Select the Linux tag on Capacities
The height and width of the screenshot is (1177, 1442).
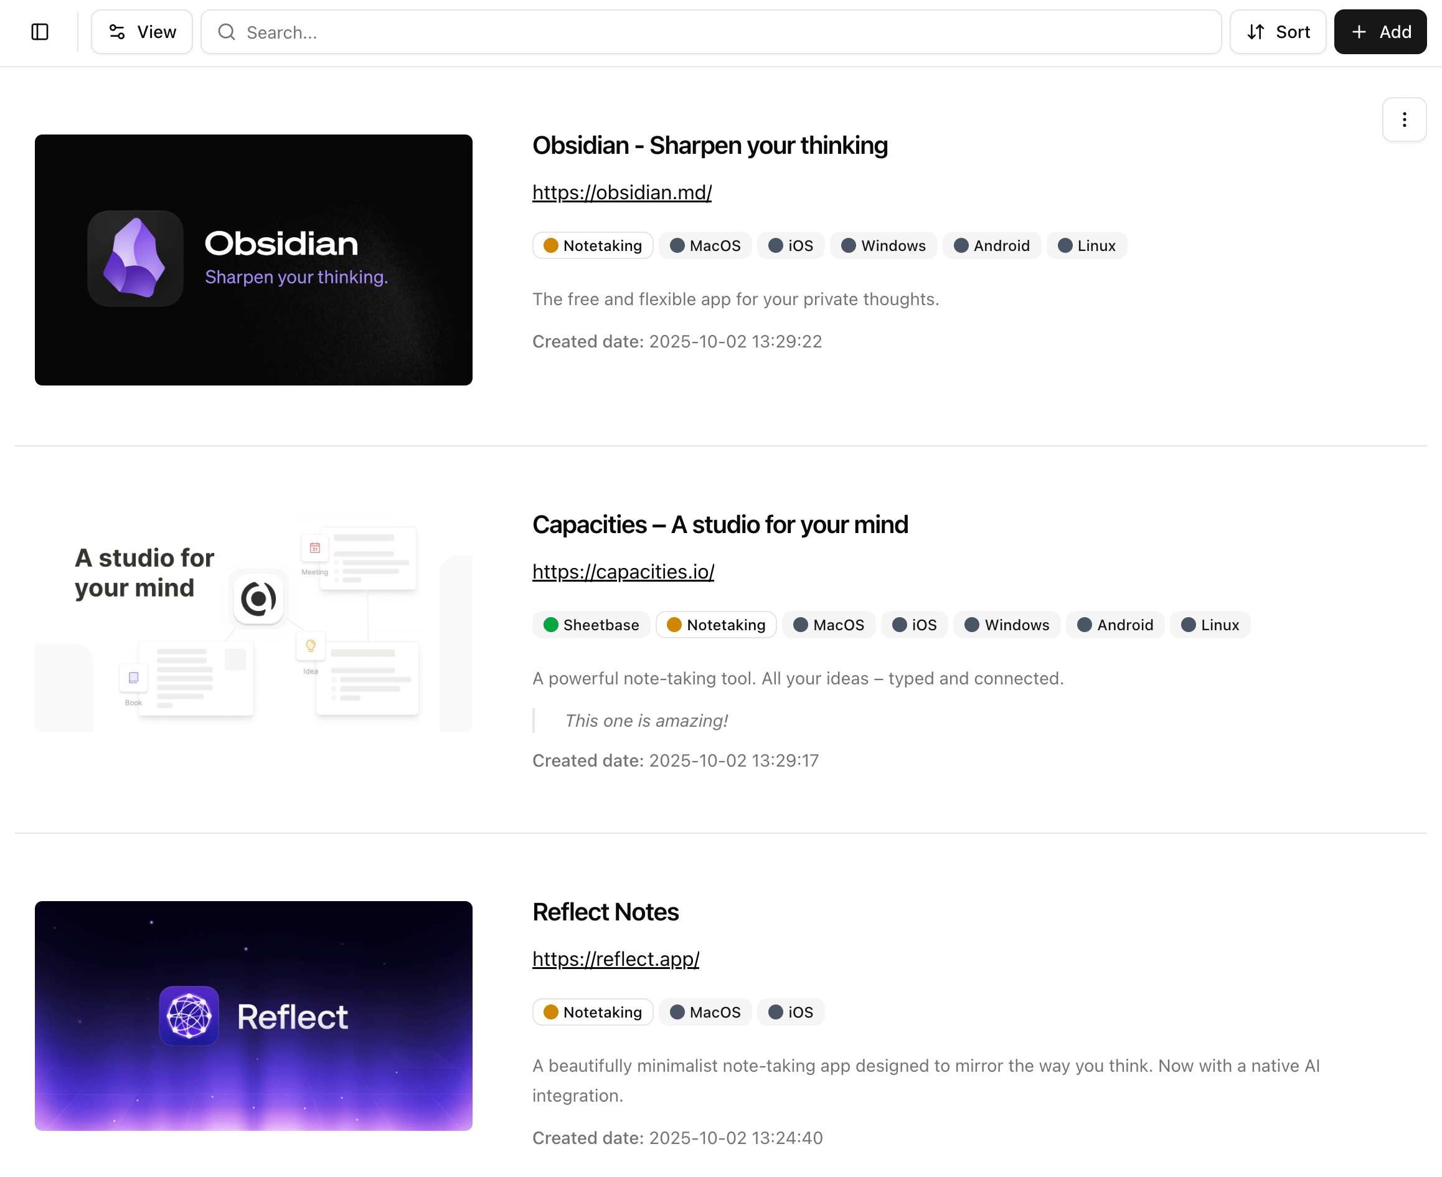click(x=1210, y=625)
